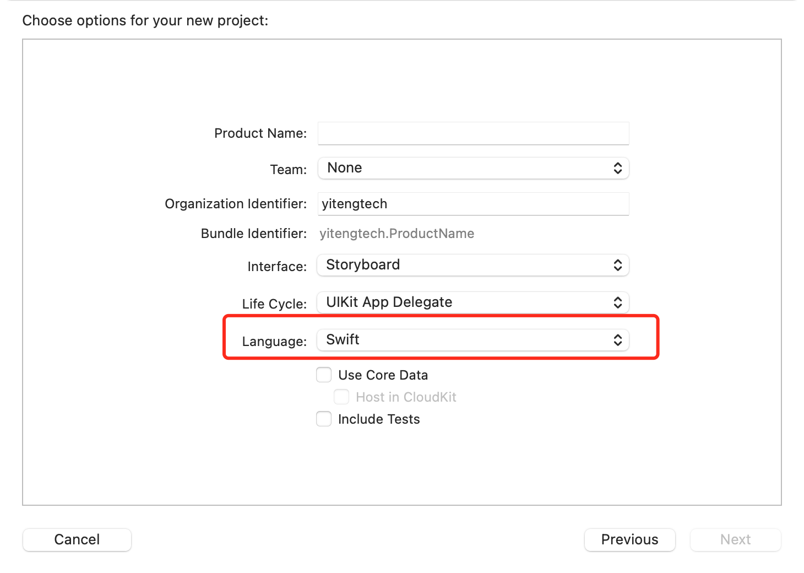Click the Life Cycle: label
The width and height of the screenshot is (804, 573).
click(x=274, y=304)
